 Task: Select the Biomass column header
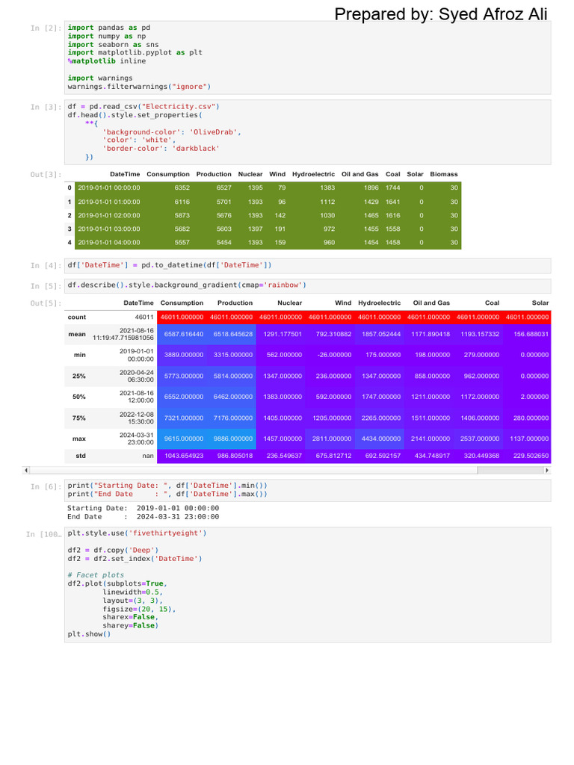pos(444,174)
